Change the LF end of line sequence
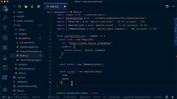This screenshot has width=177, height=99. tap(104, 97)
